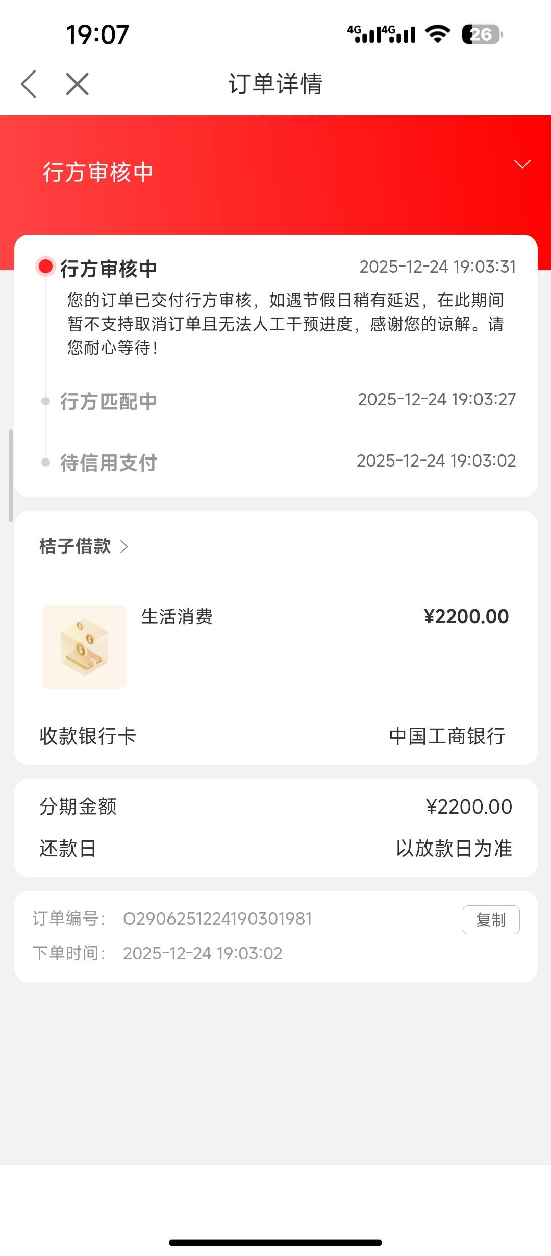The height and width of the screenshot is (1256, 551).
Task: Tap the back arrow icon
Action: coord(29,84)
